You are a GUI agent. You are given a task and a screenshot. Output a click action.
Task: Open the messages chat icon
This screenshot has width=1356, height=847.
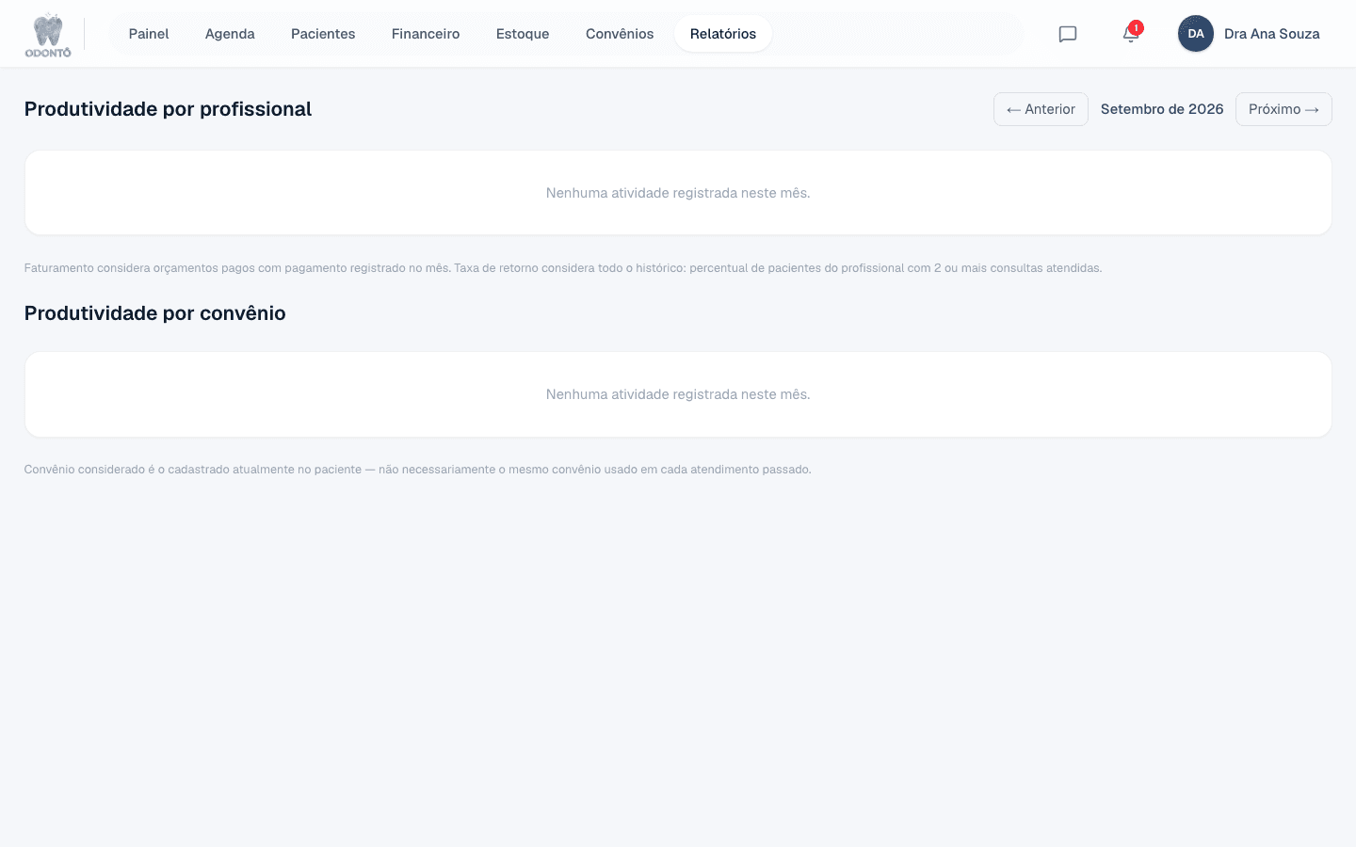tap(1068, 34)
